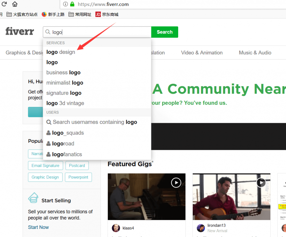Screen dimensions: 286x237
Task: Click the USERS section label
Action: 53,112
